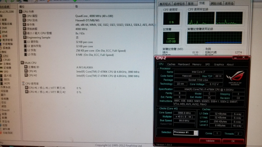The image size is (262, 147).
Task: Click the Republic of Gamers logo
Action: (235, 78)
